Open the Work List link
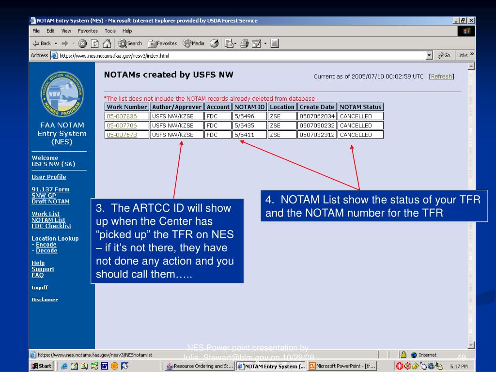The height and width of the screenshot is (372, 496). (46, 214)
